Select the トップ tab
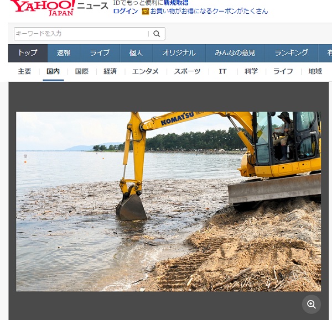This screenshot has height=320, width=332. 28,53
